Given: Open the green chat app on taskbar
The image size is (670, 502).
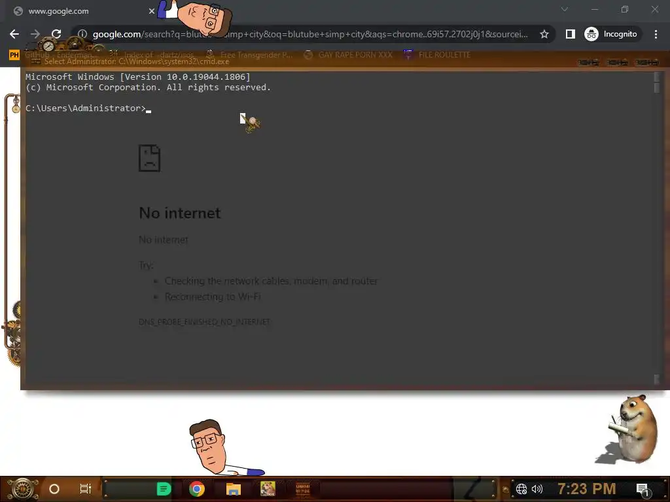Looking at the screenshot, I should (164, 489).
